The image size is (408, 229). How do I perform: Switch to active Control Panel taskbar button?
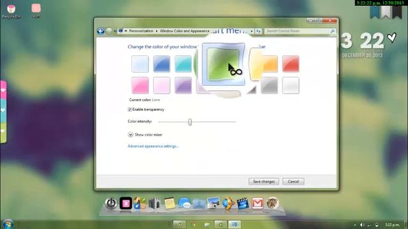tap(235, 225)
